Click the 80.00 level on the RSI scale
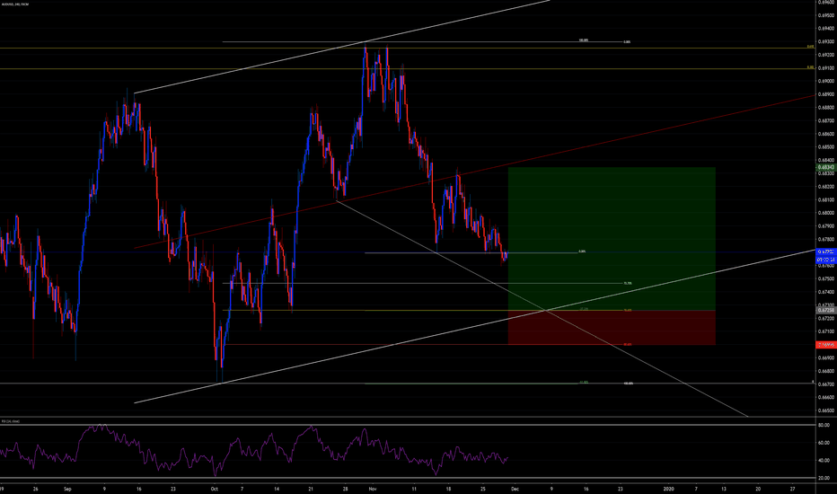The image size is (837, 494). click(824, 426)
